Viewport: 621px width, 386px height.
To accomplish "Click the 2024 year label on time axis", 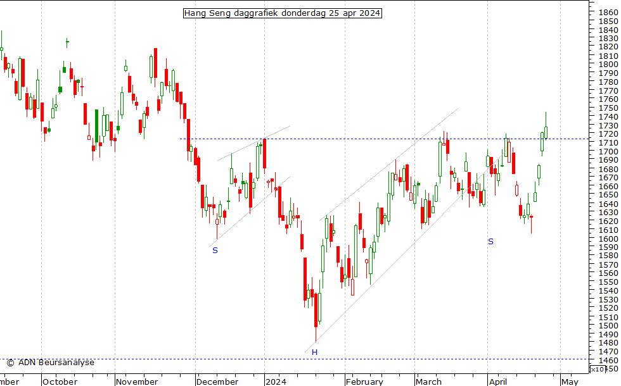I will [276, 382].
